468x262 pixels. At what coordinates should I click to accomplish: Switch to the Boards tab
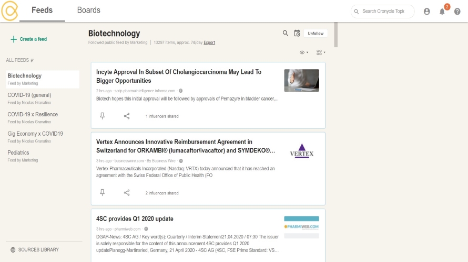(x=89, y=10)
